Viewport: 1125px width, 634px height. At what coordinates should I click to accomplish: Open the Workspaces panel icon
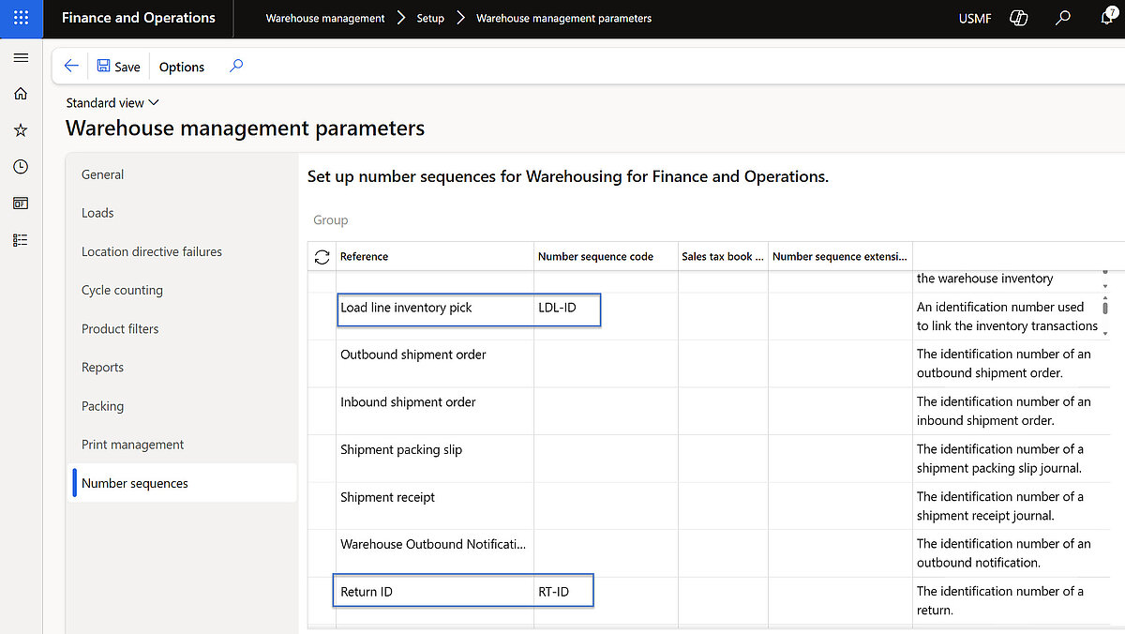[x=21, y=203]
